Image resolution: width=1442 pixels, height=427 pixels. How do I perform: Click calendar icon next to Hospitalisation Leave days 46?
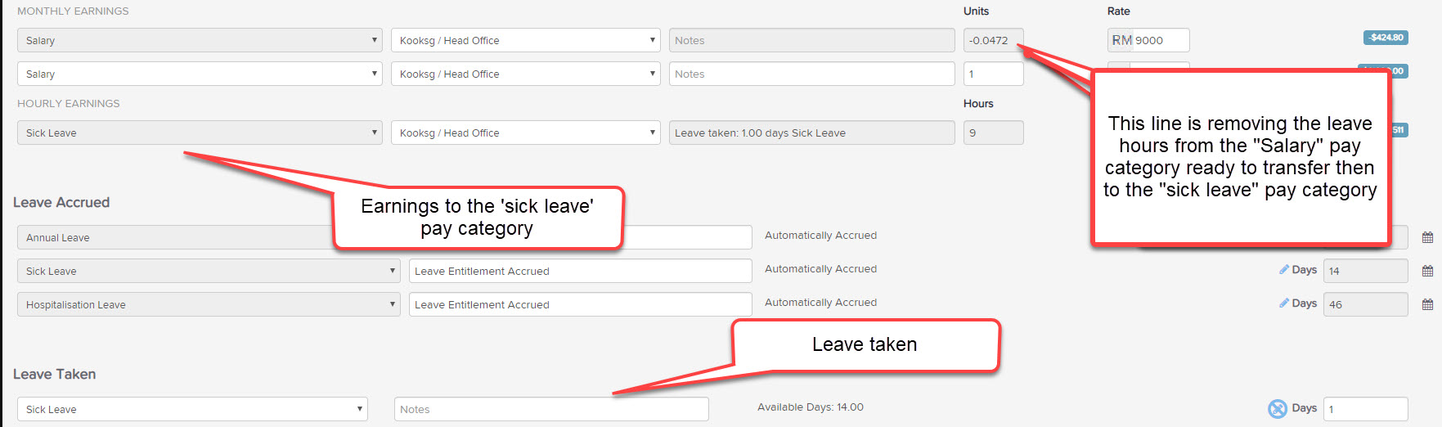click(1427, 305)
